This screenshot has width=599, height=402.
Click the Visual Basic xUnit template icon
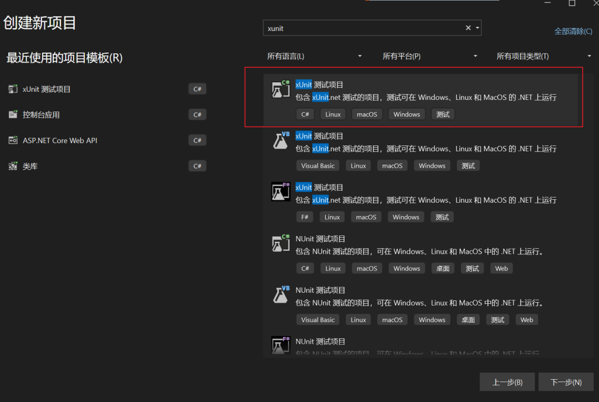click(x=281, y=141)
